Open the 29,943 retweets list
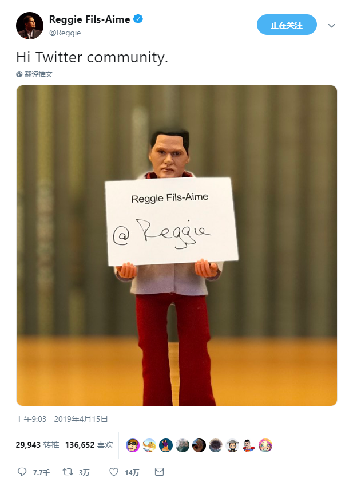The width and height of the screenshot is (353, 486). pyautogui.click(x=37, y=445)
